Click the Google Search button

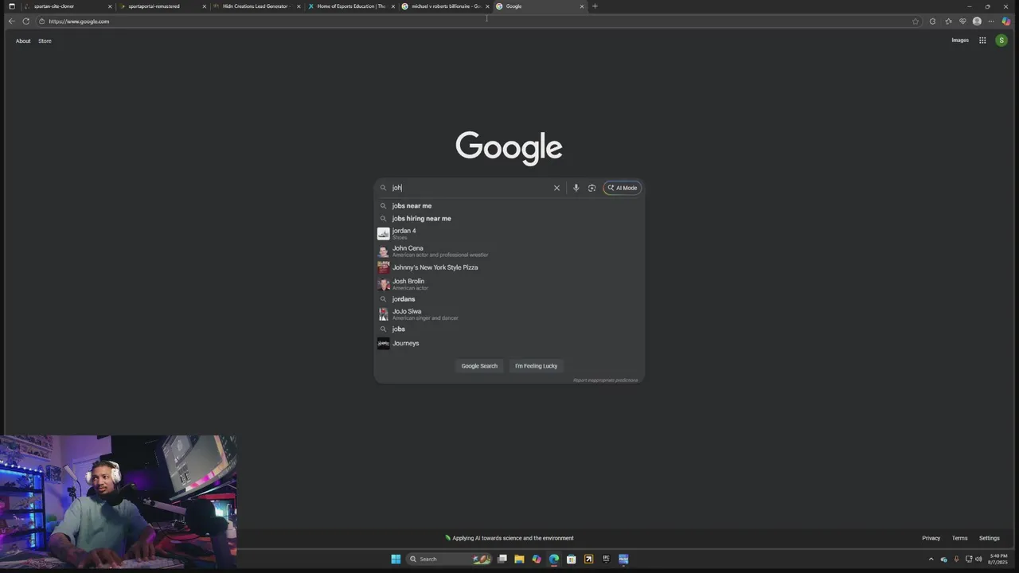point(479,366)
